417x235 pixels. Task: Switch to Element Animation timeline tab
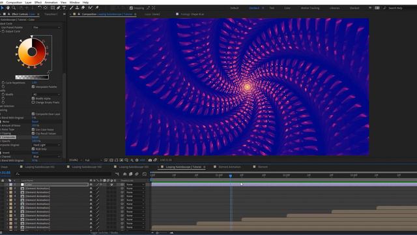(229, 167)
